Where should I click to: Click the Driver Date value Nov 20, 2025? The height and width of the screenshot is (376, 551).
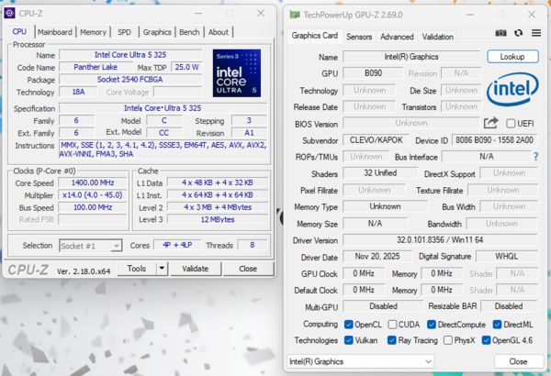377,256
